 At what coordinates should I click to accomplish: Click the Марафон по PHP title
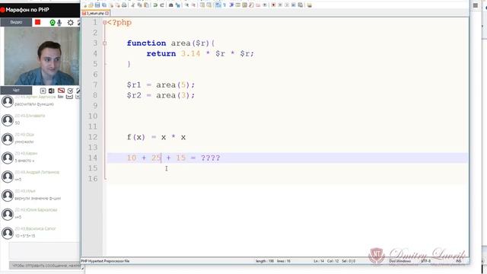tap(27, 10)
